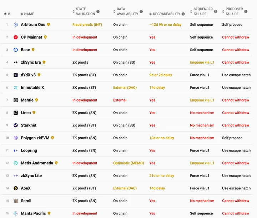Screen dimensions: 257x218
Task: Click the Arbitrum One logo icon
Action: click(16, 25)
